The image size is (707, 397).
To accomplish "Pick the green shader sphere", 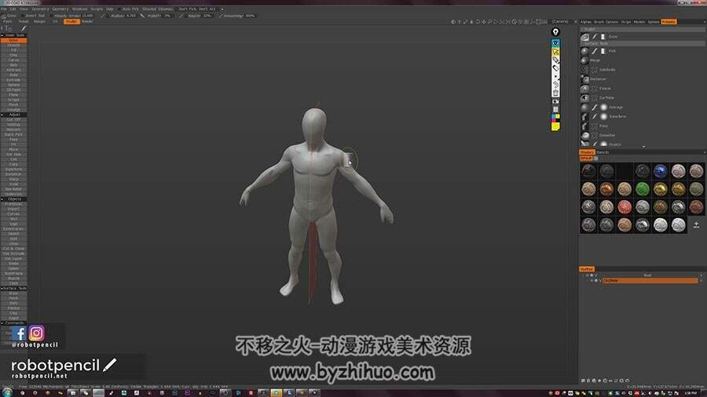I will [642, 189].
